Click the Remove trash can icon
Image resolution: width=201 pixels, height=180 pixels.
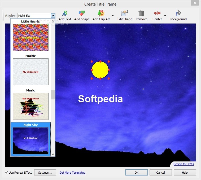click(141, 13)
